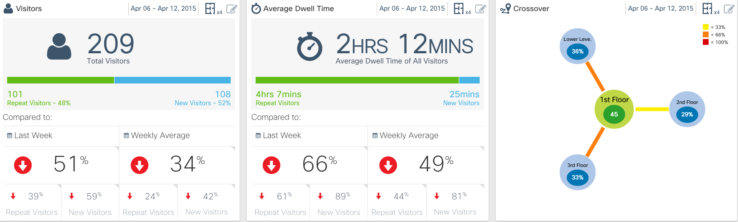This screenshot has height=222, width=738.
Task: Click the edit icon on Crossover widget
Action: point(729,9)
